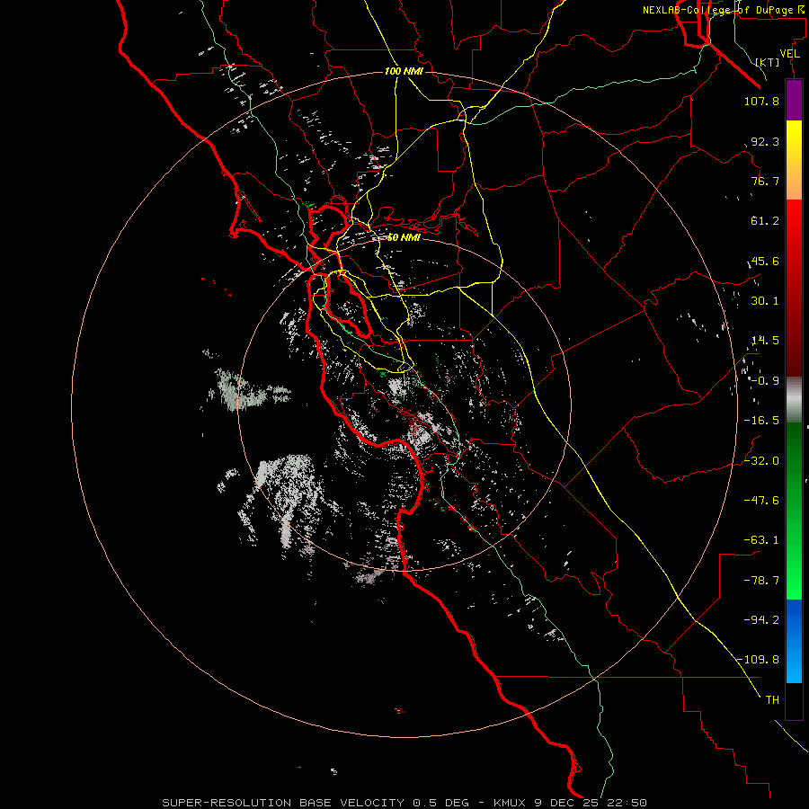Click the 107.8 legend value
The height and width of the screenshot is (809, 809).
coord(761,101)
